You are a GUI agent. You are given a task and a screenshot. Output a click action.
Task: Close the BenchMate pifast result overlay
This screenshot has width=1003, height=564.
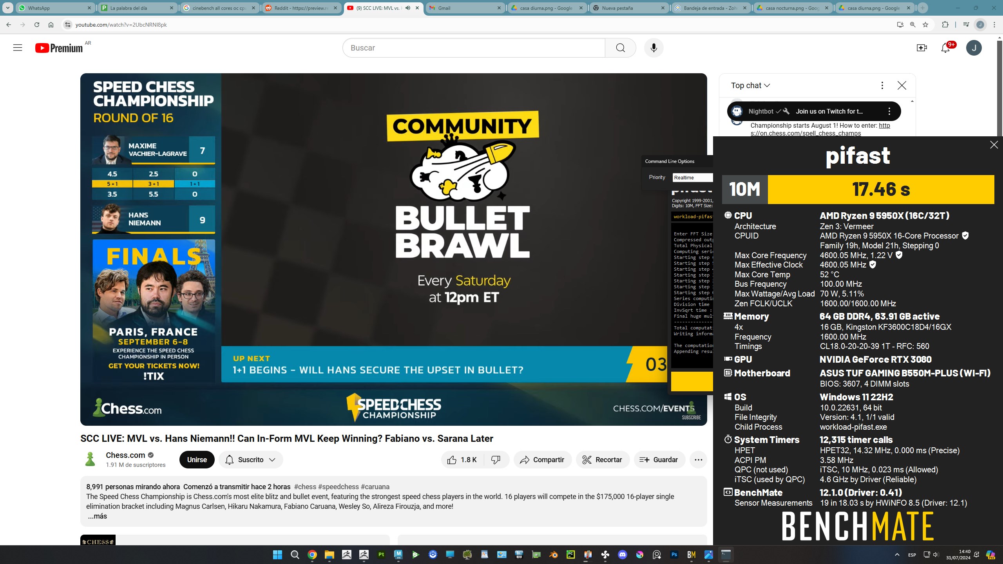pos(994,145)
